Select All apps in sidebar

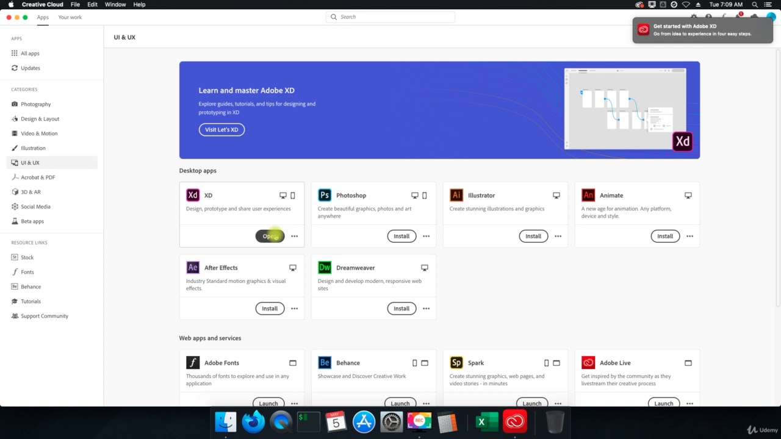pos(52,54)
